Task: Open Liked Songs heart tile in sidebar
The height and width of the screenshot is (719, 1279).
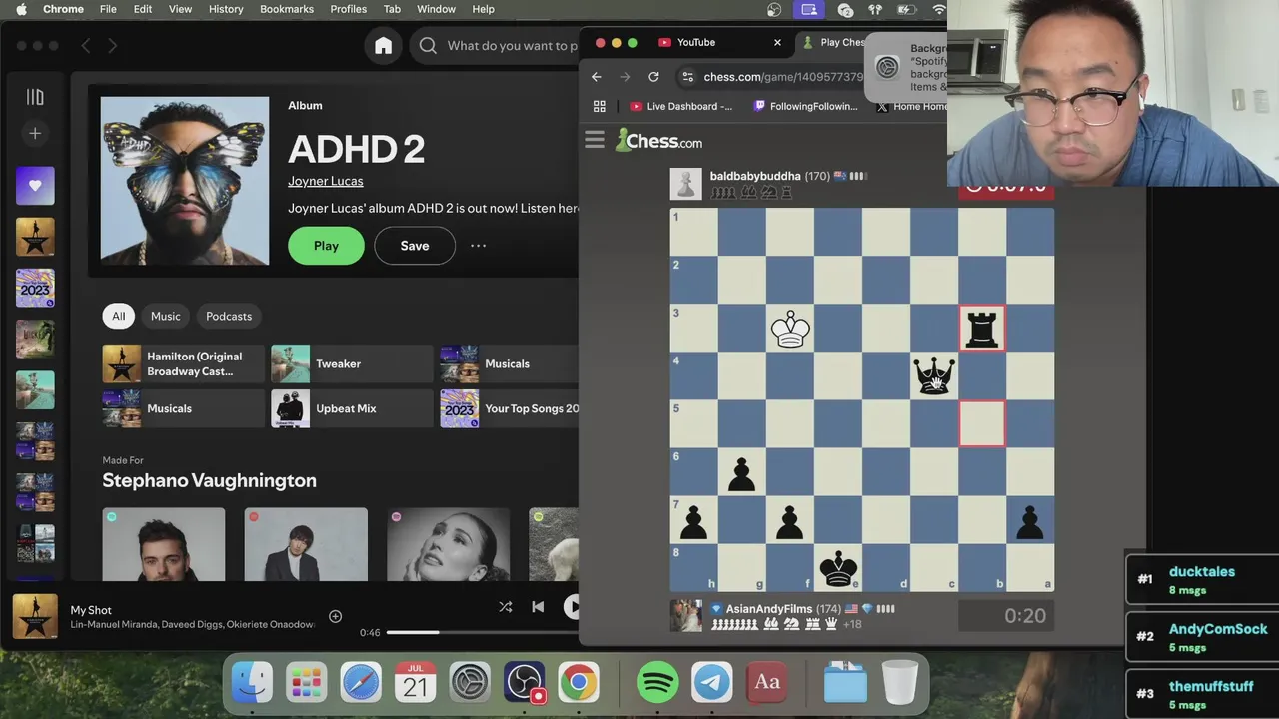Action: pyautogui.click(x=35, y=186)
